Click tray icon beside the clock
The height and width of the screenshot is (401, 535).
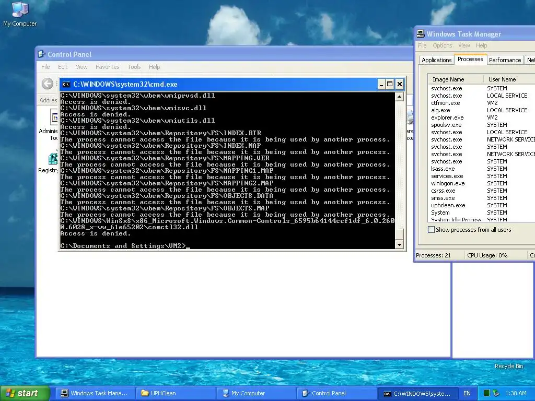(496, 393)
